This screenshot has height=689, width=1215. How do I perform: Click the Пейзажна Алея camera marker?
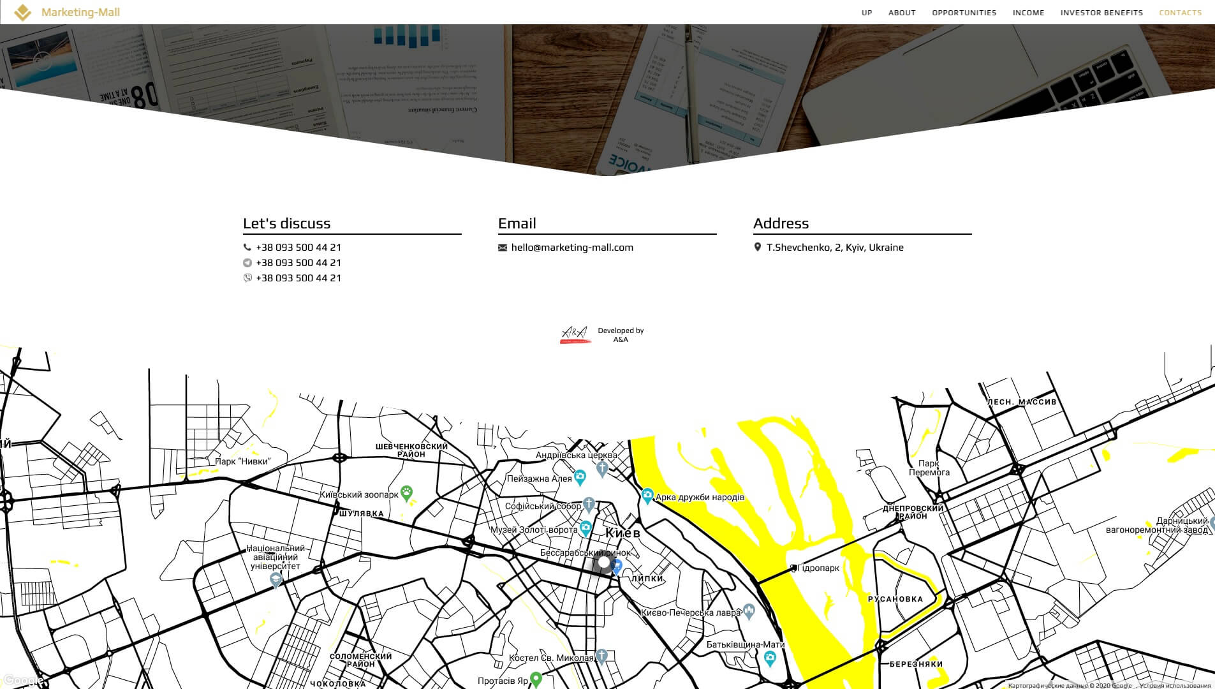[x=580, y=477]
